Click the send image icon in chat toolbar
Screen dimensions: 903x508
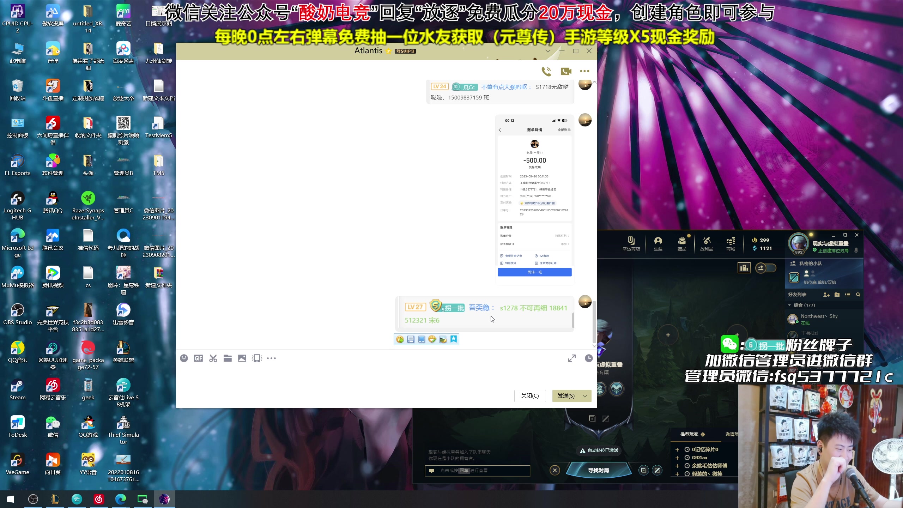coord(242,358)
